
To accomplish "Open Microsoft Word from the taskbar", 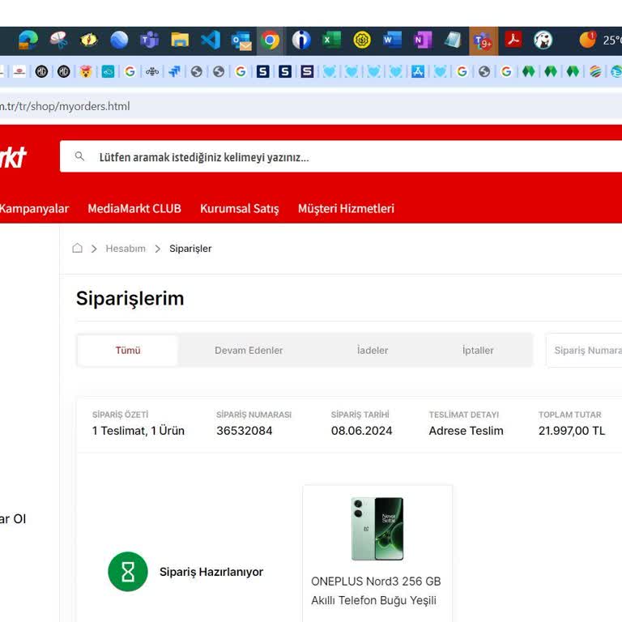I will click(392, 40).
